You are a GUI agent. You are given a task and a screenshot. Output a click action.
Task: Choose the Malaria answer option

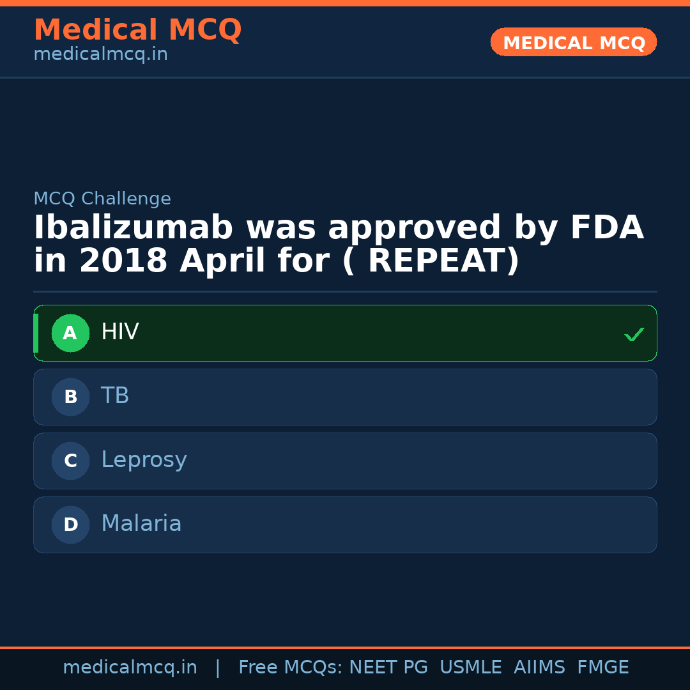tap(345, 525)
